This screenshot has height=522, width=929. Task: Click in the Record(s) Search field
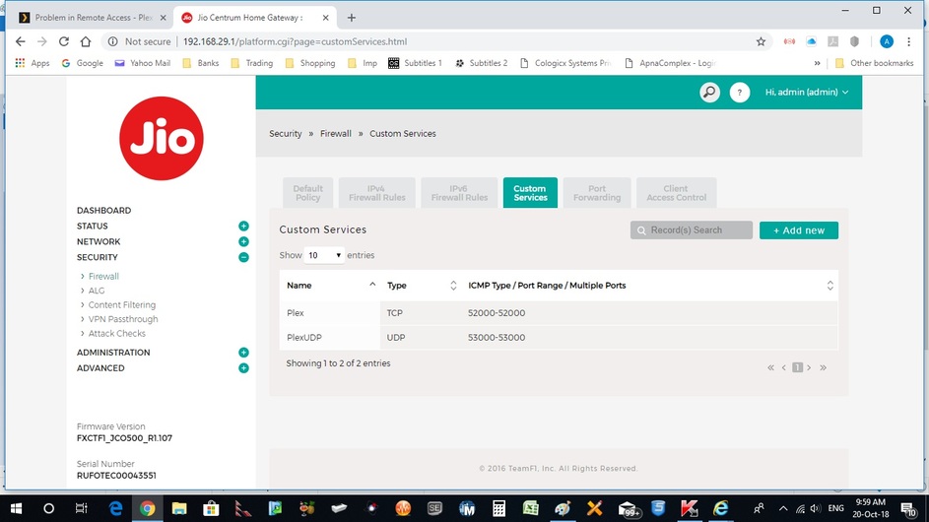click(x=692, y=230)
